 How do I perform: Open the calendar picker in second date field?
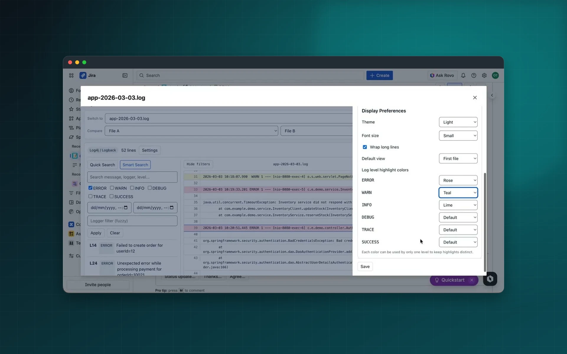pyautogui.click(x=172, y=208)
